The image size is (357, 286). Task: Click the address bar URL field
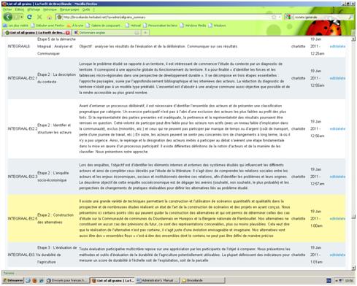pos(166,17)
